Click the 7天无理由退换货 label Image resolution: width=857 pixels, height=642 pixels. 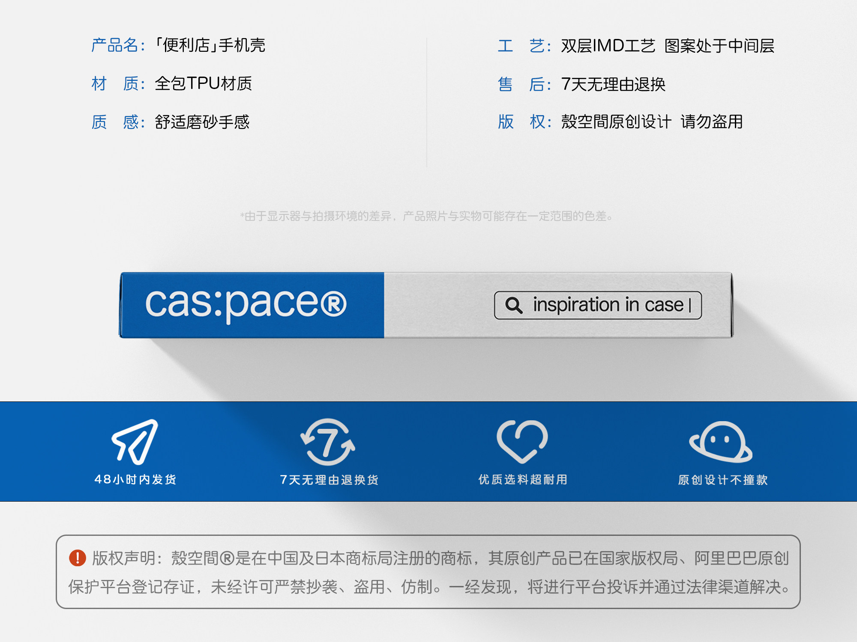(329, 480)
